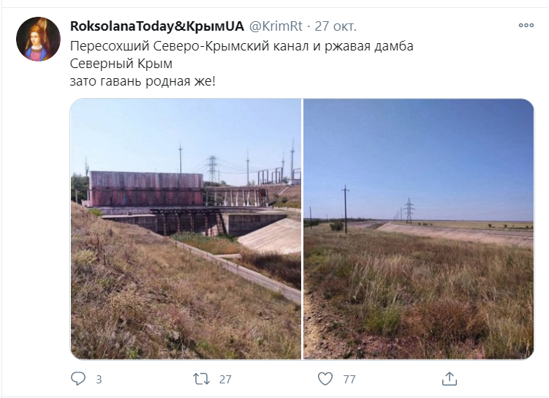Open the 27 окт. timestamp link
The height and width of the screenshot is (398, 549).
click(x=336, y=26)
